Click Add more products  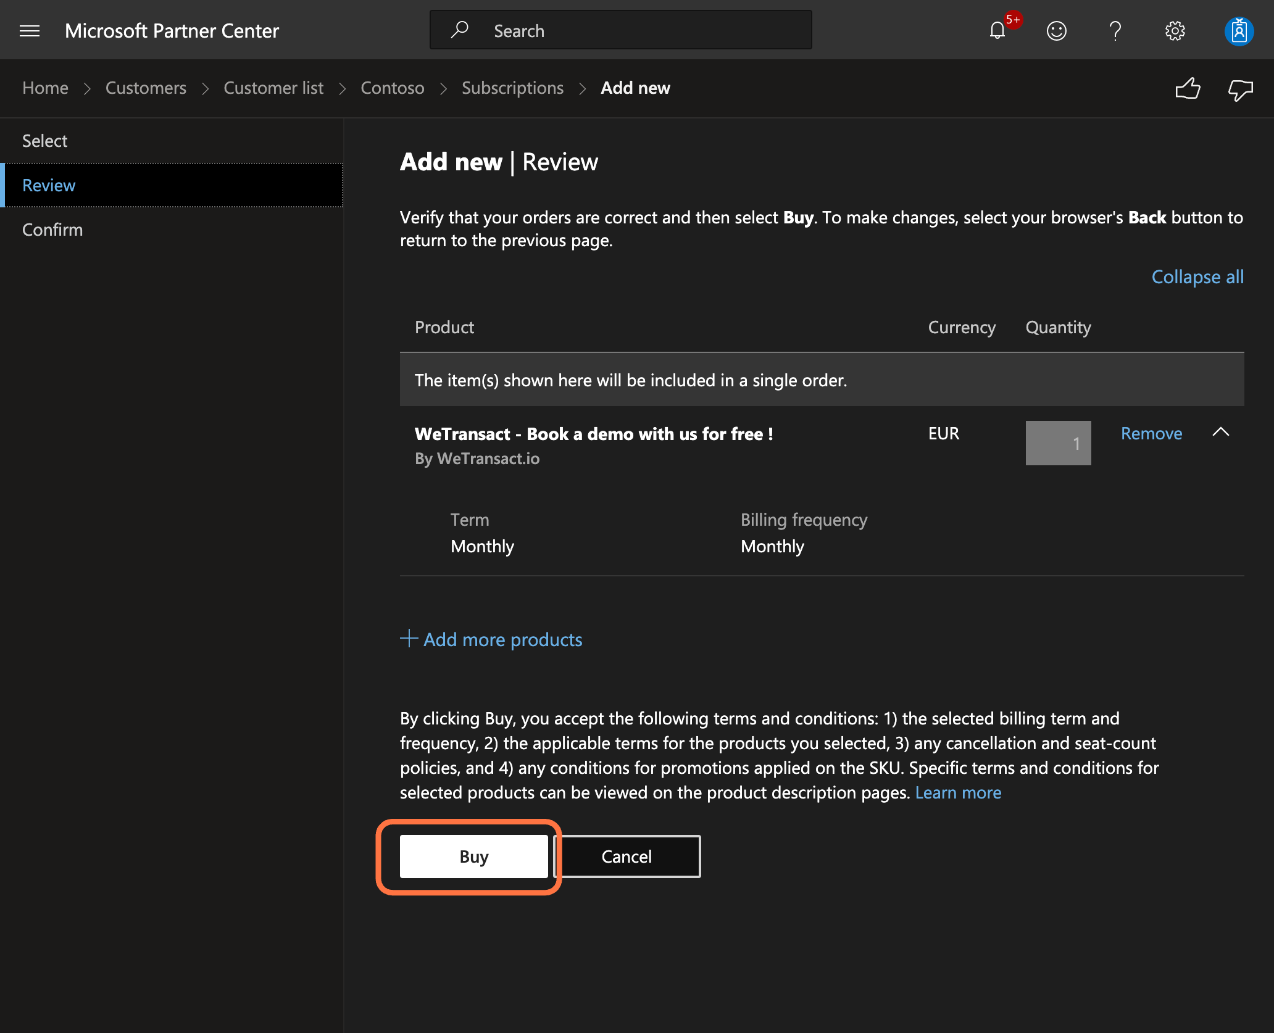coord(491,639)
